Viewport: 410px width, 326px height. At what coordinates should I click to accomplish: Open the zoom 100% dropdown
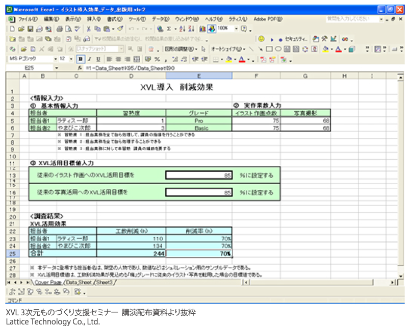pos(236,29)
